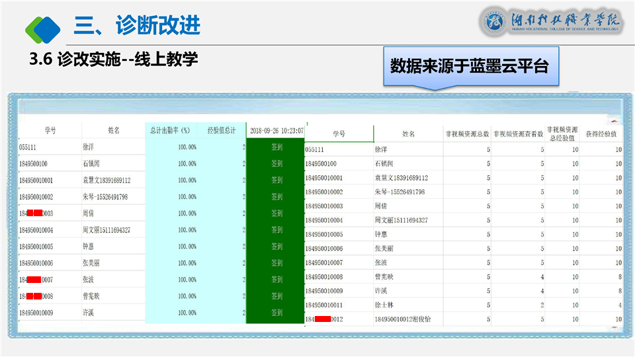This screenshot has width=635, height=357.
Task: Click the 非视频资源总经验值 column header
Action: [x=562, y=134]
